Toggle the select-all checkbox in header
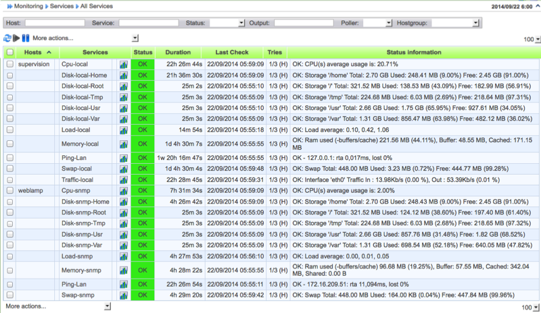This screenshot has height=313, width=541. [9, 53]
